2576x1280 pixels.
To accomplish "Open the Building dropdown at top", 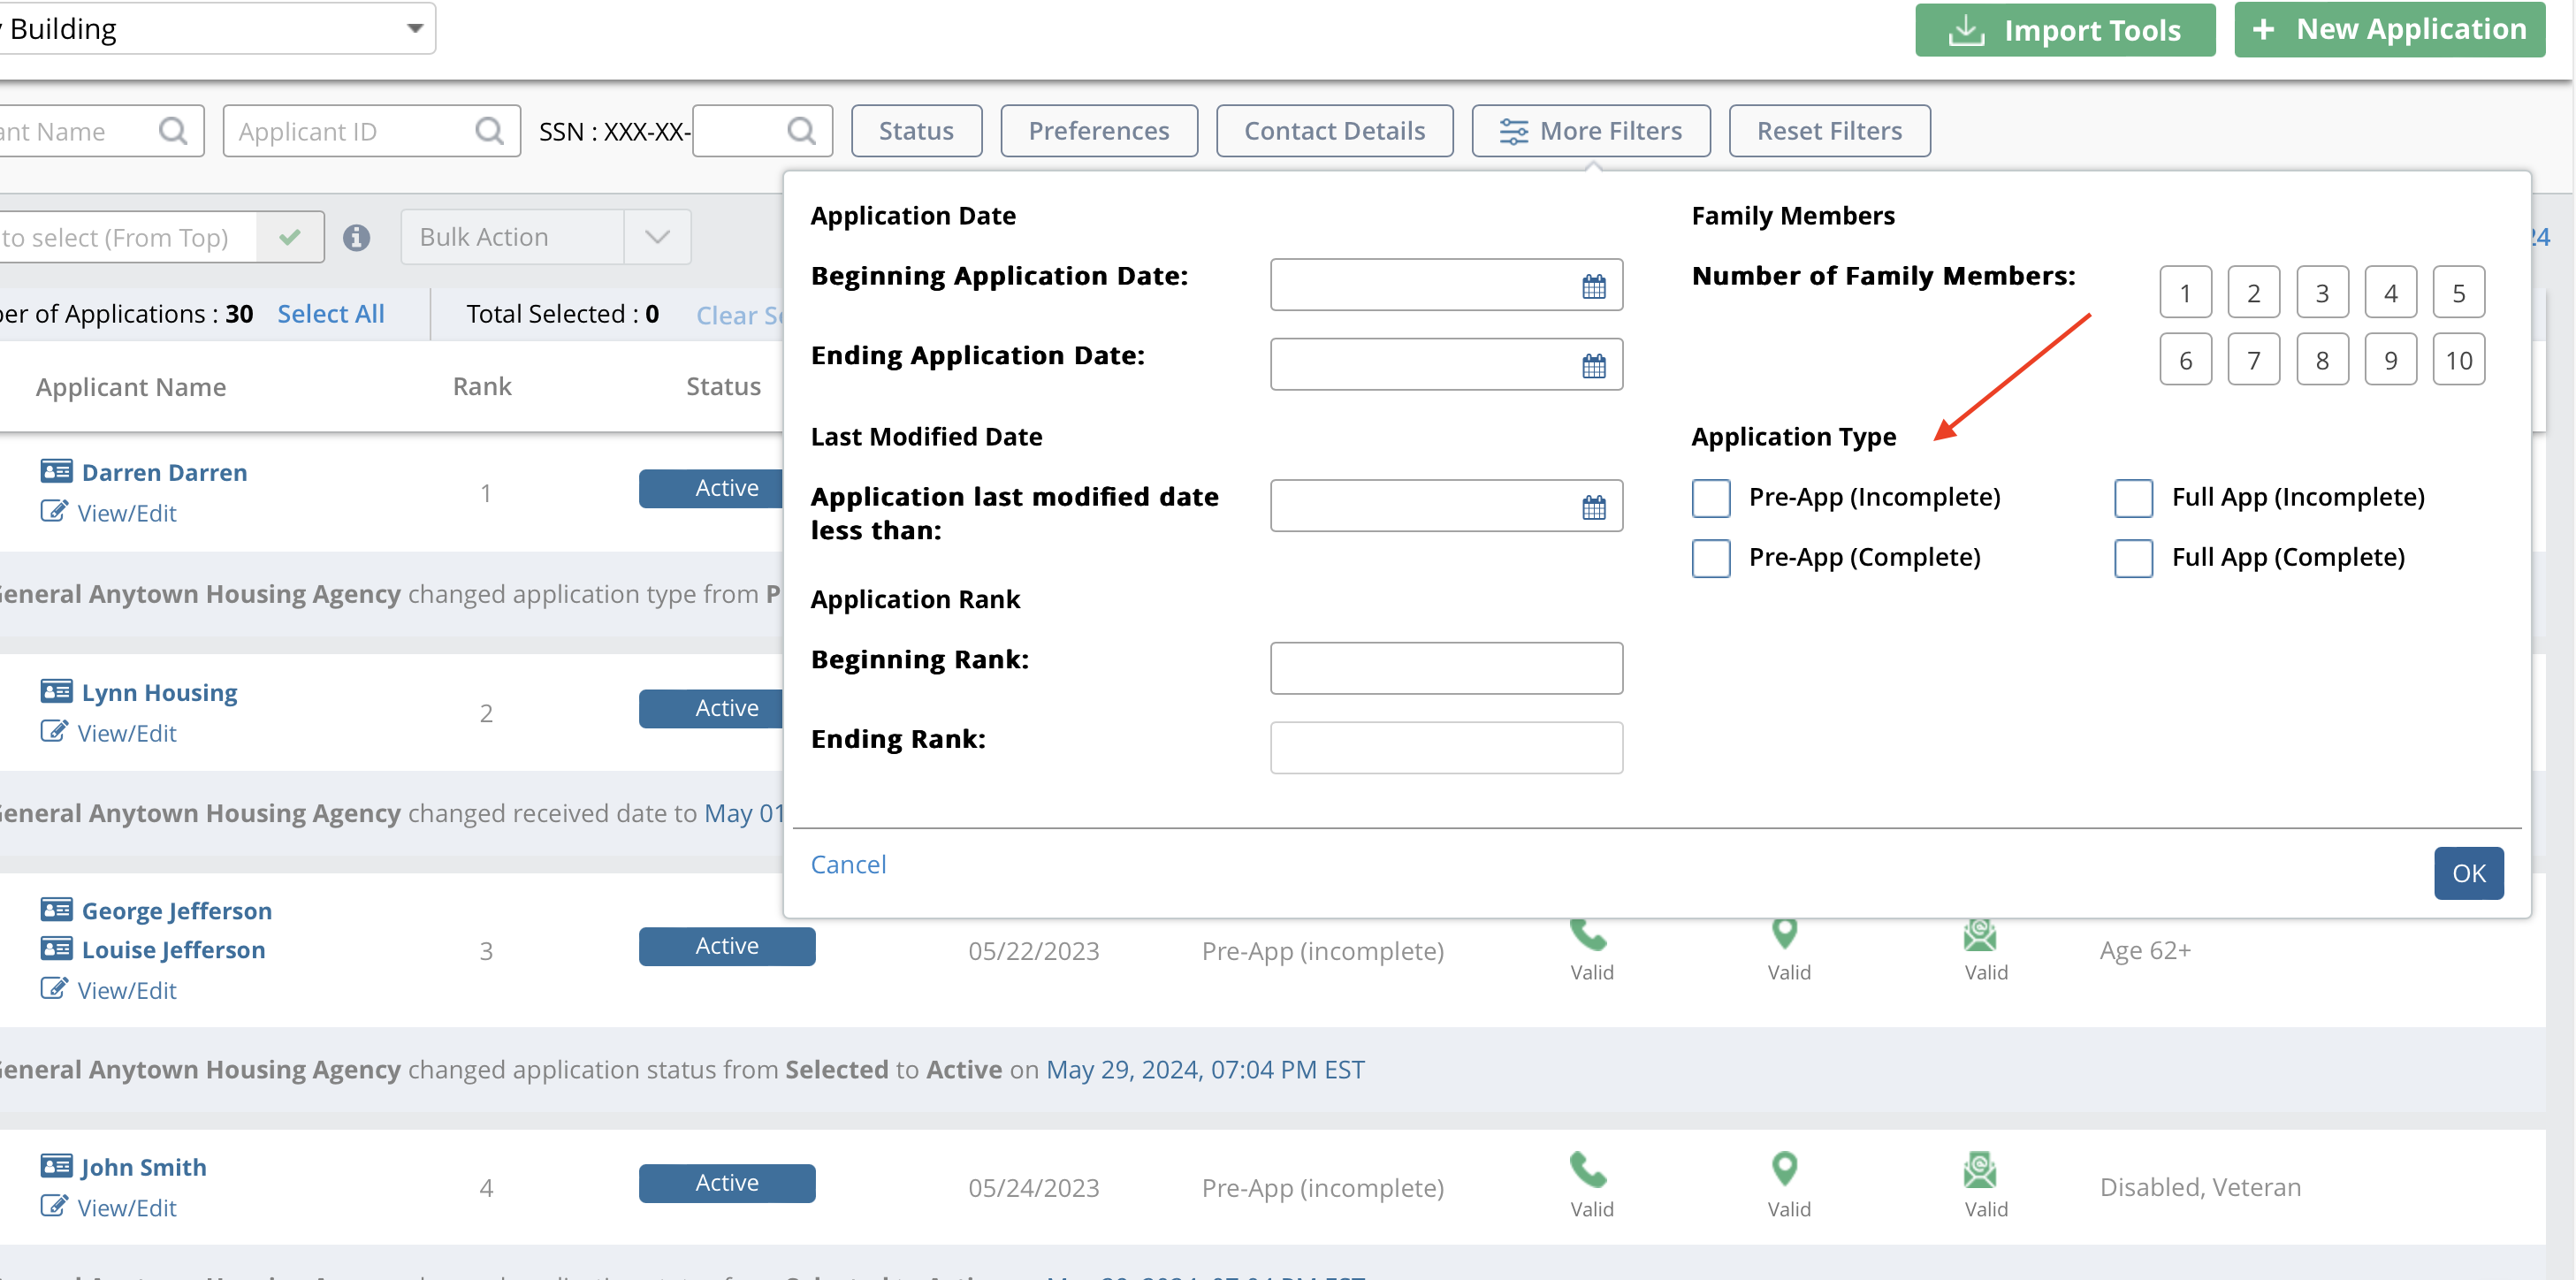I will point(414,28).
